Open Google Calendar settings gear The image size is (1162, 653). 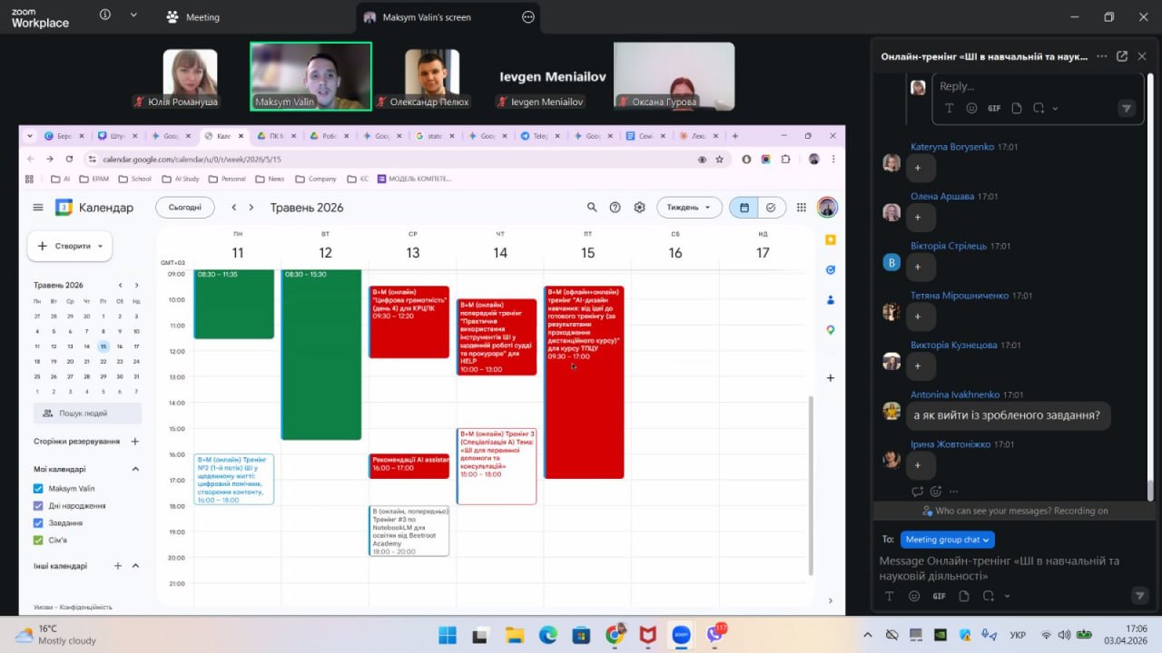pos(639,208)
